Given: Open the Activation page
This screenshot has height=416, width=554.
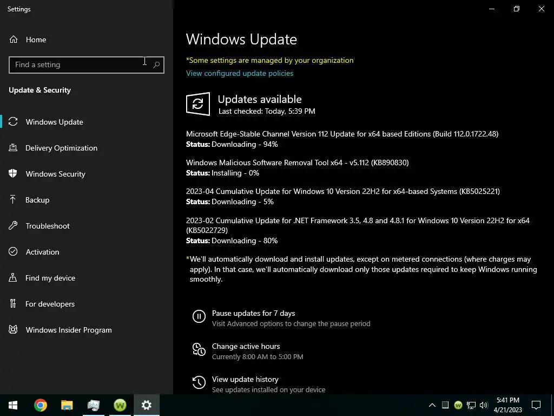Looking at the screenshot, I should 87,251.
